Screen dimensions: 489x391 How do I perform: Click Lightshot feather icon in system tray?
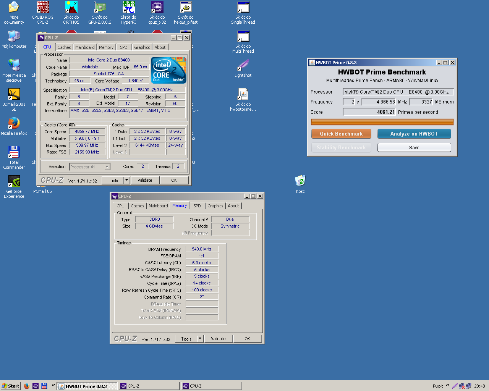tap(455, 386)
